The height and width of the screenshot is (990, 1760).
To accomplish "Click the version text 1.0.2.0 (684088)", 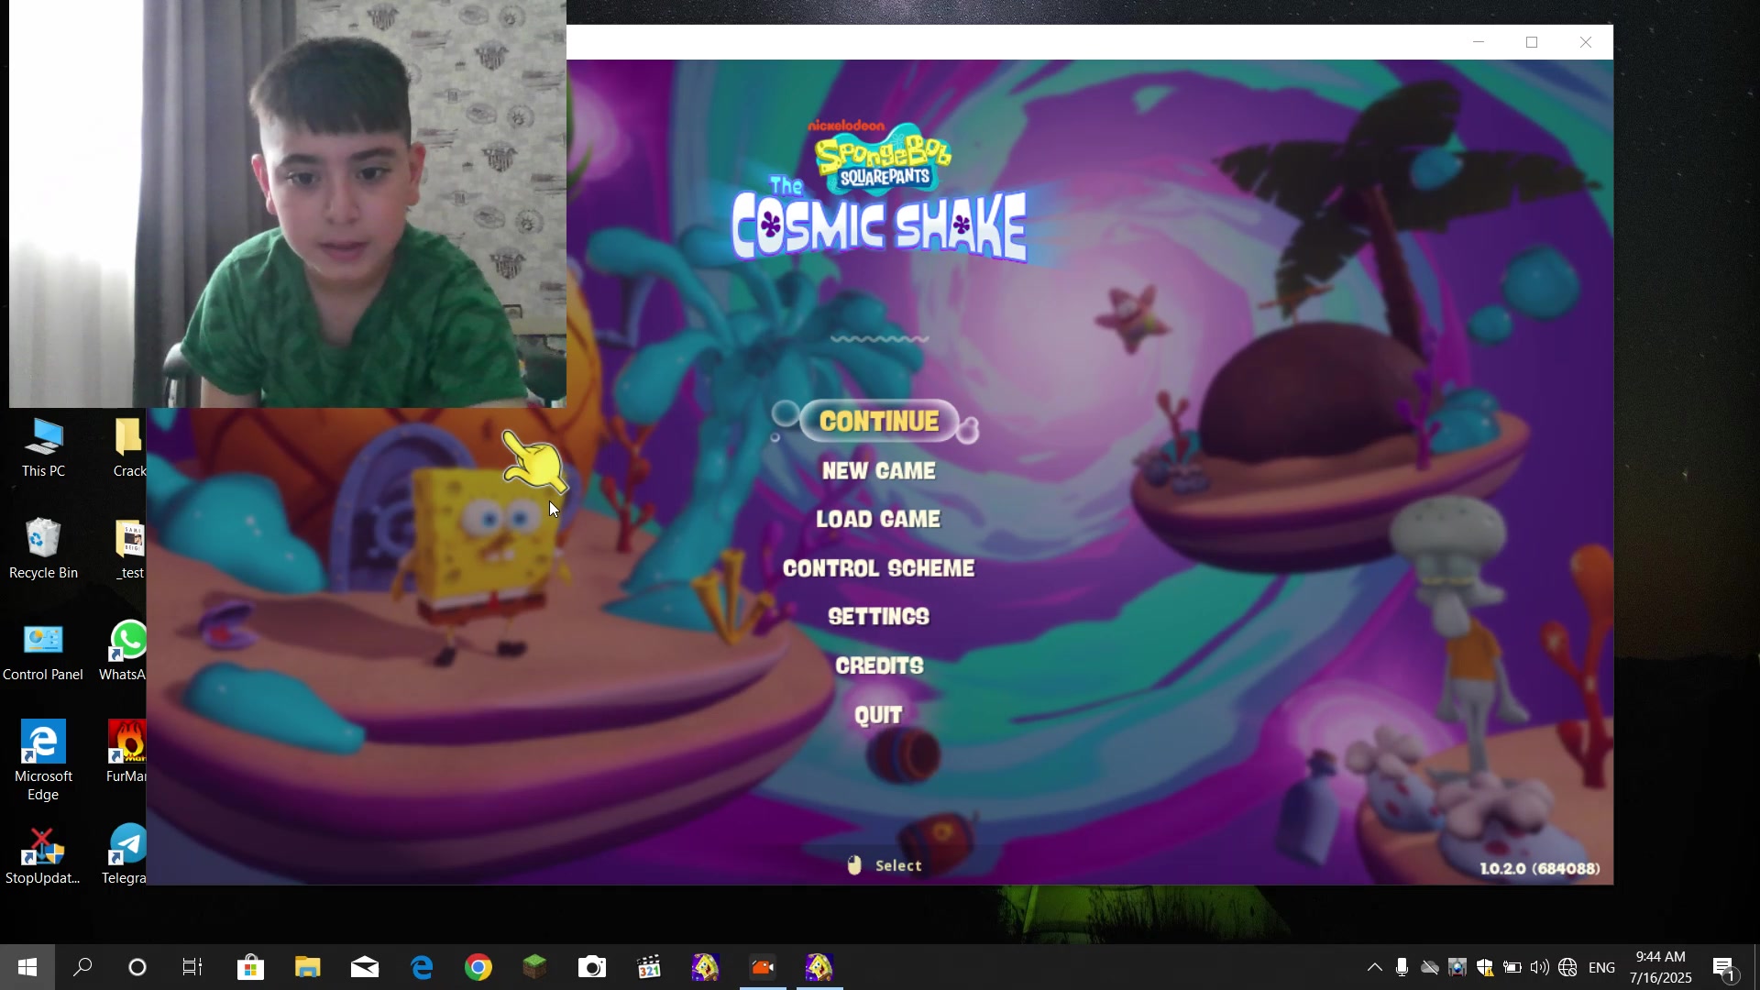I will [1540, 868].
